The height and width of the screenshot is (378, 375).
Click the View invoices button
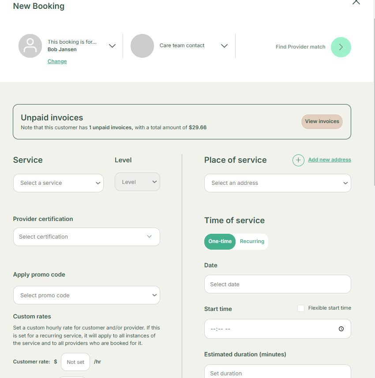[322, 122]
